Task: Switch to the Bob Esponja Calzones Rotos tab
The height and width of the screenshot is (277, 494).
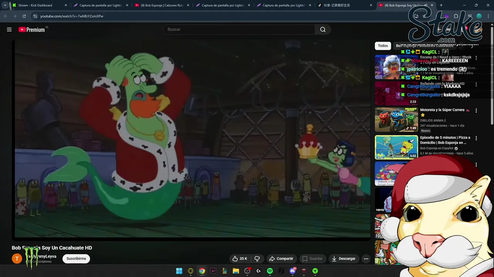Action: click(x=162, y=5)
